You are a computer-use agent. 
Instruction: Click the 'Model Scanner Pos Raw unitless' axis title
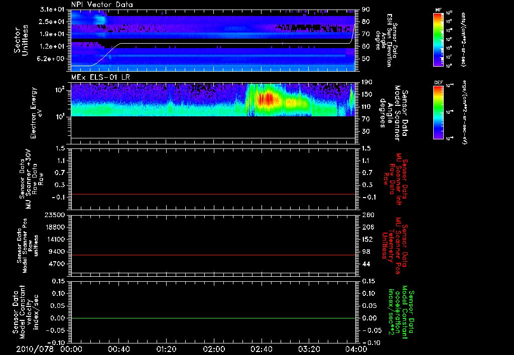28,246
